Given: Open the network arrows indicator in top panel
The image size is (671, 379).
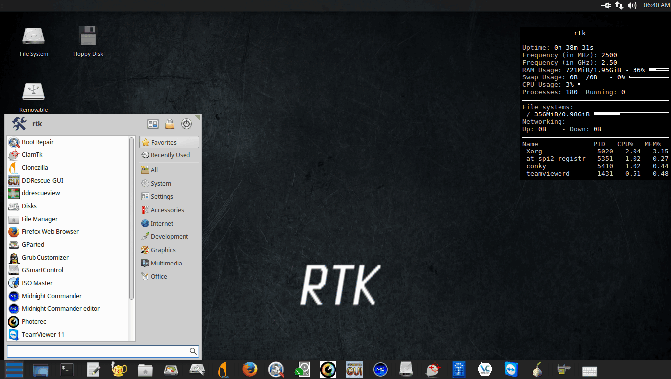Looking at the screenshot, I should [x=619, y=5].
